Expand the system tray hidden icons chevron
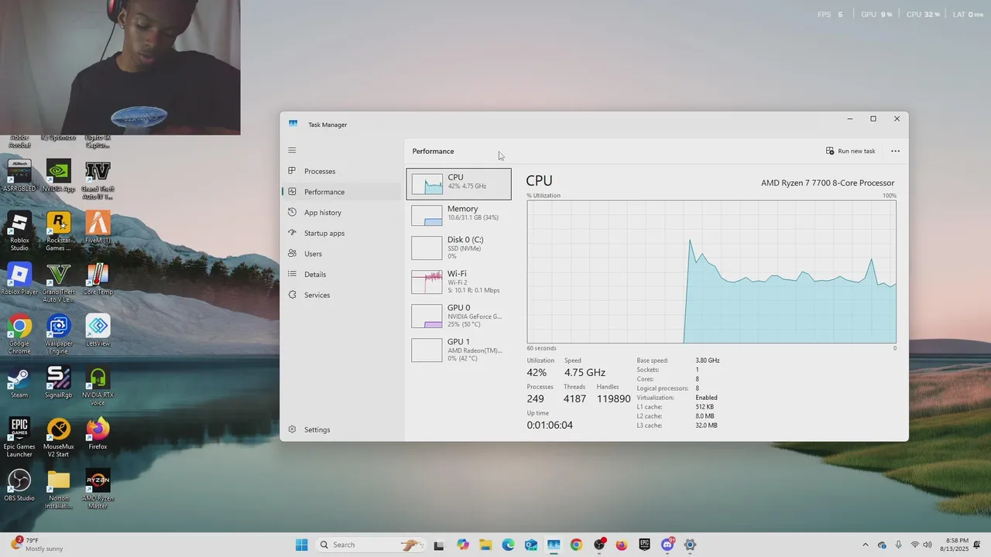Viewport: 991px width, 557px height. tap(865, 545)
